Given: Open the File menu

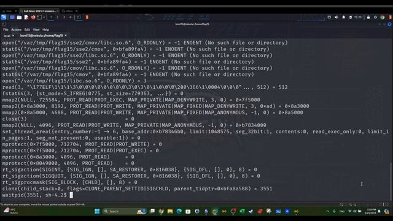Looking at the screenshot, I should click(x=6, y=29).
